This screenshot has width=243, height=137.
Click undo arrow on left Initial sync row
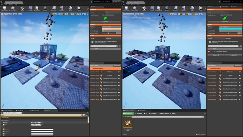click(x=119, y=72)
